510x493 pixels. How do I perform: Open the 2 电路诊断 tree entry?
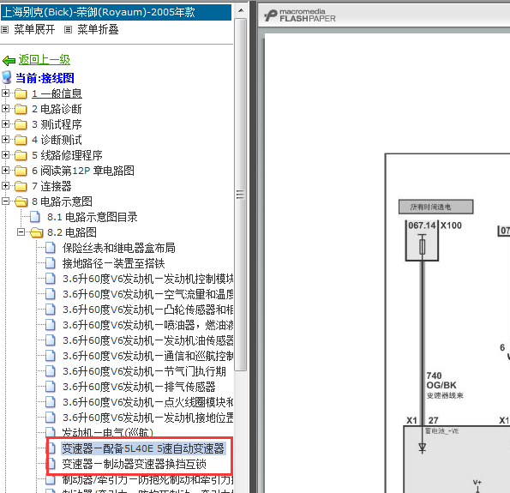pyautogui.click(x=57, y=109)
